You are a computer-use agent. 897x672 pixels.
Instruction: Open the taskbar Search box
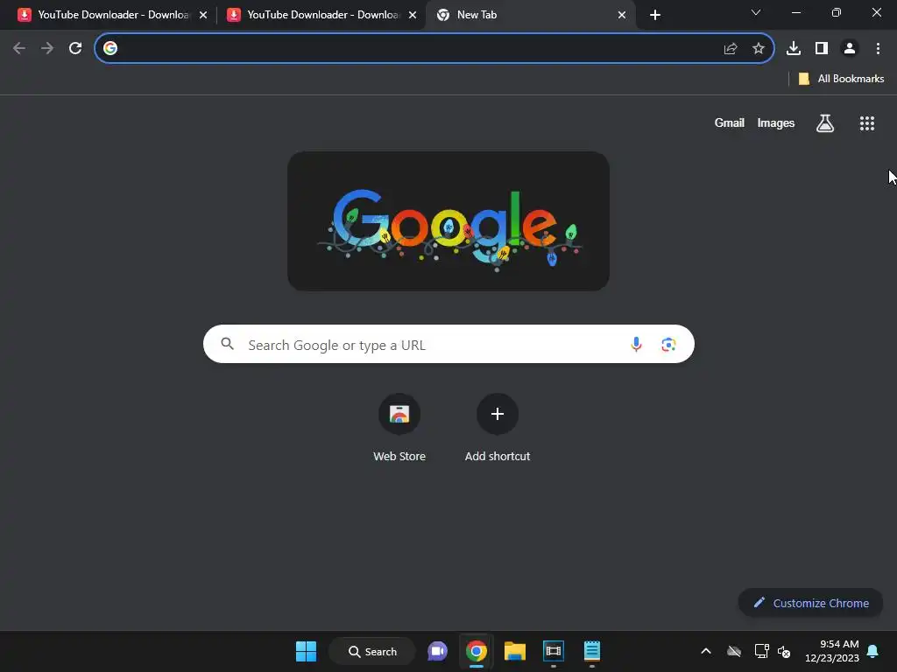[372, 651]
